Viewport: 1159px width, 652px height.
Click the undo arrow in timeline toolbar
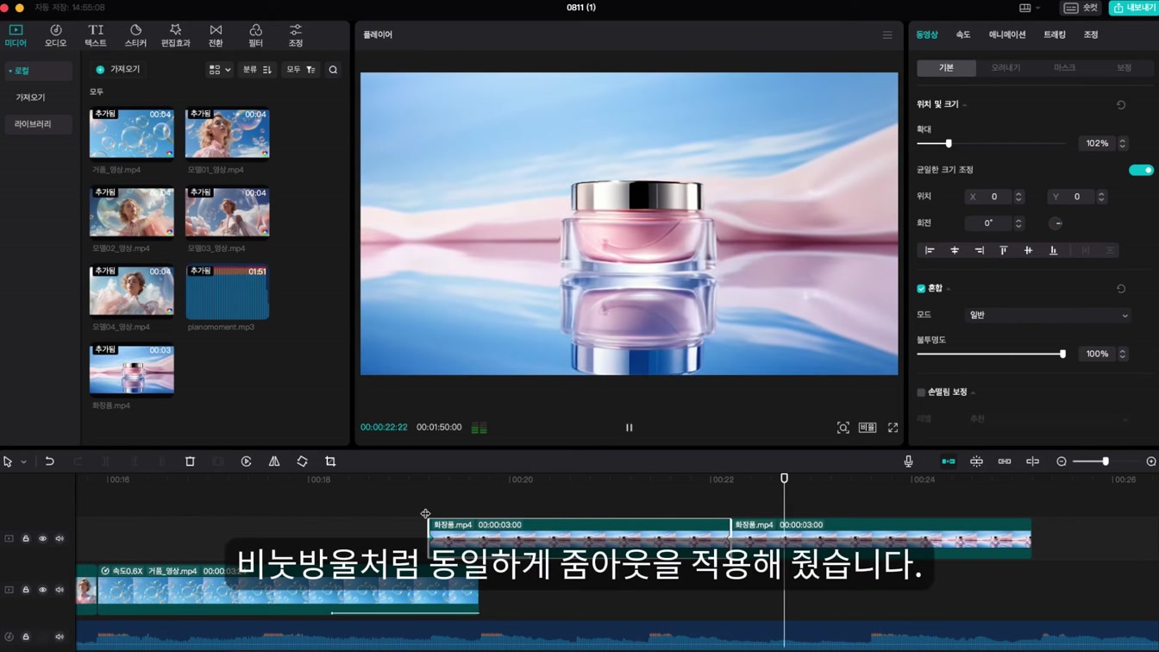(49, 461)
